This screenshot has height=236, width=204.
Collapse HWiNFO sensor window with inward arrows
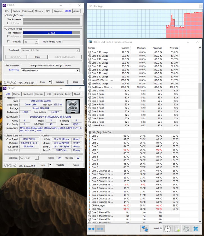[x=100, y=229]
